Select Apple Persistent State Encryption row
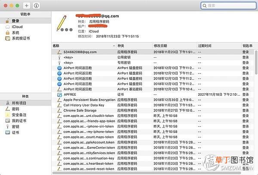The width and height of the screenshot is (258, 175). pyautogui.click(x=153, y=100)
